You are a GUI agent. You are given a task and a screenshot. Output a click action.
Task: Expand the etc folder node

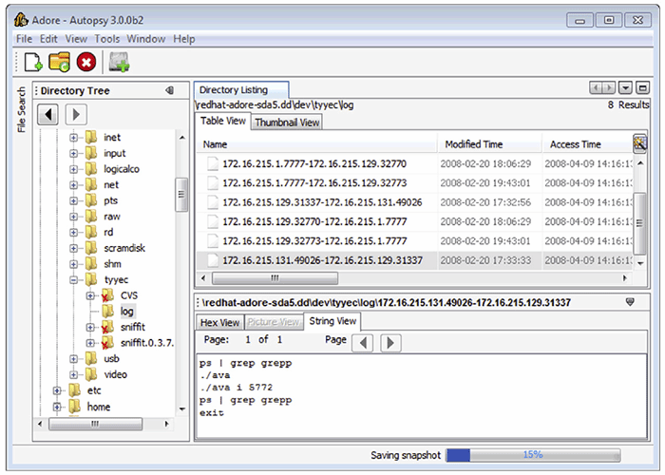point(59,390)
